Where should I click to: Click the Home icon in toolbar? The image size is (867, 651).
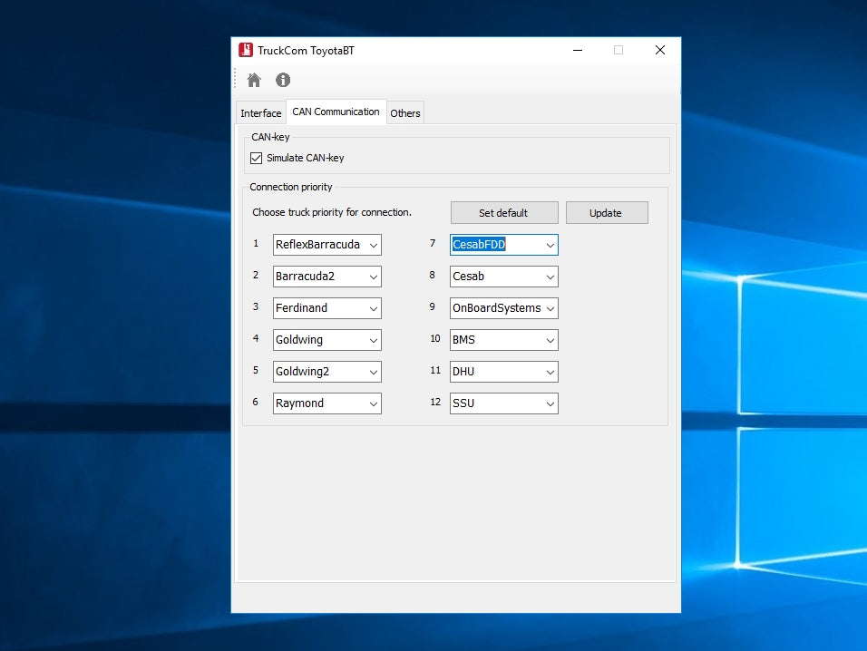pyautogui.click(x=254, y=80)
